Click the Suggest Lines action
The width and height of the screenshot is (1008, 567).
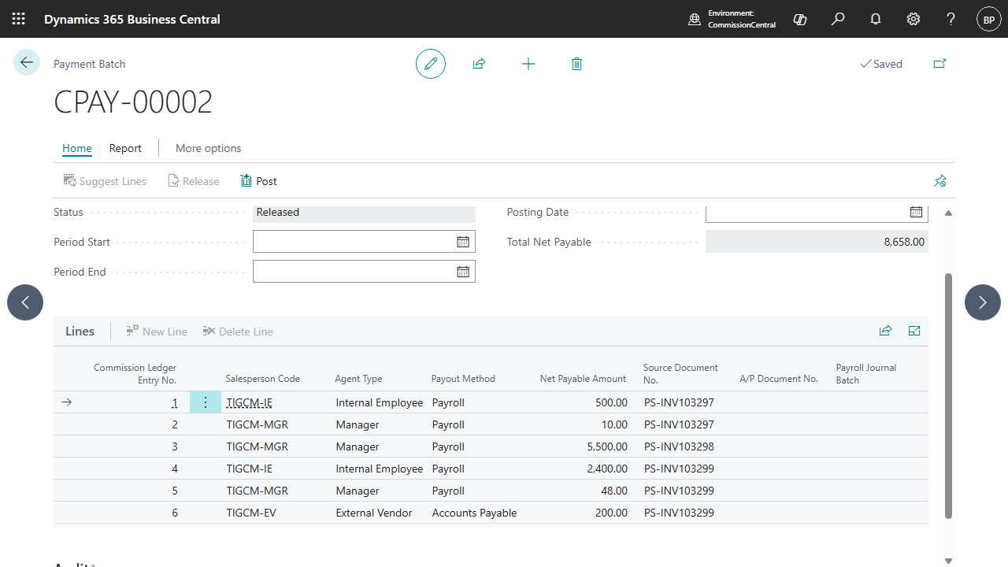click(105, 181)
